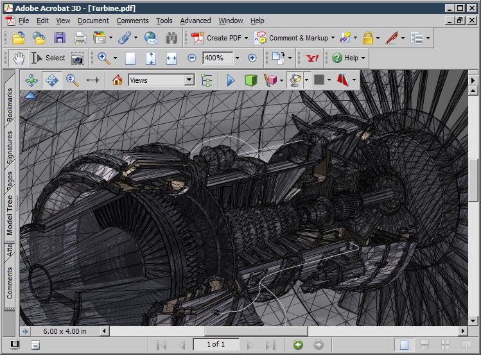Toggle the cross section tool
The width and height of the screenshot is (481, 355).
pos(343,80)
